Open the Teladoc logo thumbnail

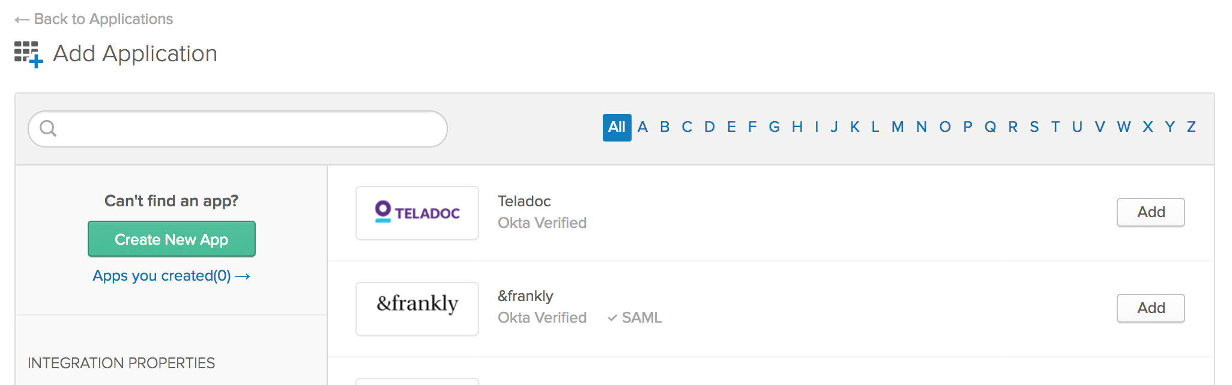click(x=417, y=213)
